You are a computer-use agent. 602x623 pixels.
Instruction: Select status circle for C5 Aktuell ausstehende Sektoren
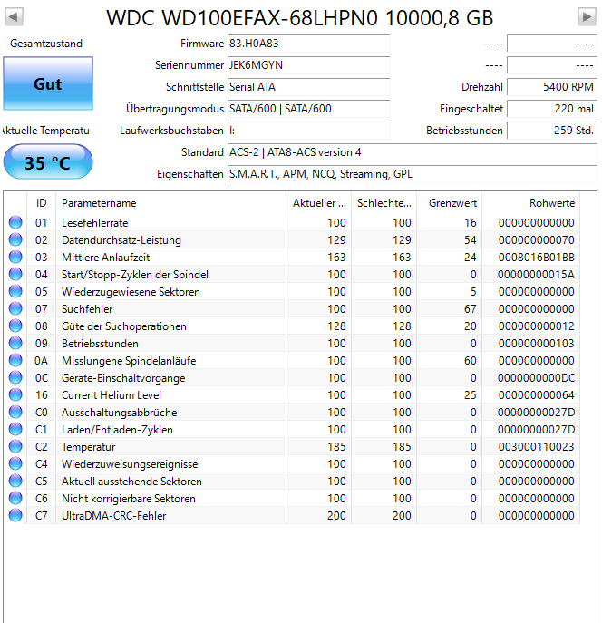coord(15,481)
